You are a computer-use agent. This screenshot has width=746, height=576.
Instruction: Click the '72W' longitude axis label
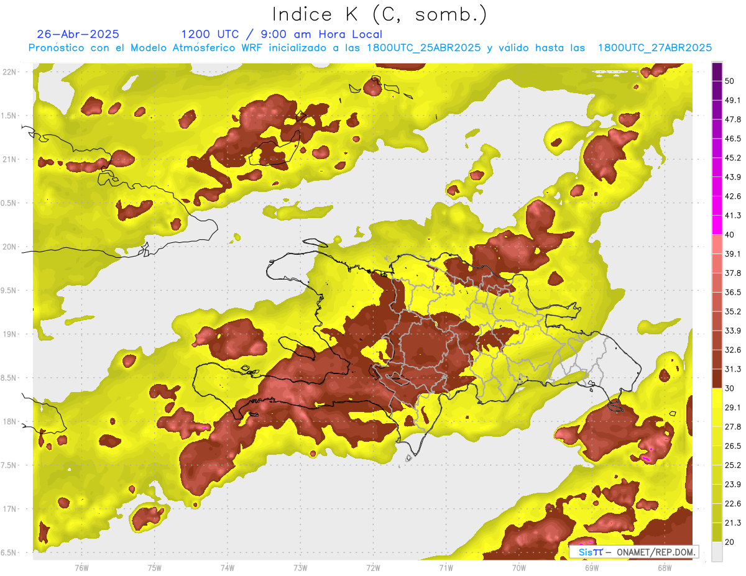373,568
